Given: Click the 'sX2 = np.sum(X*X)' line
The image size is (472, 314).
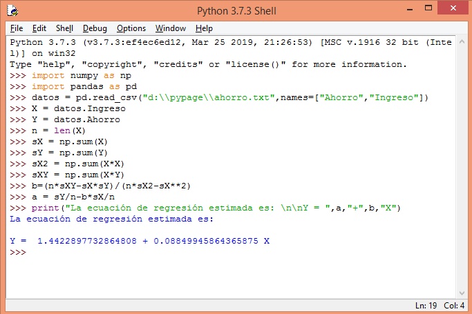Looking at the screenshot, I should (x=67, y=164).
